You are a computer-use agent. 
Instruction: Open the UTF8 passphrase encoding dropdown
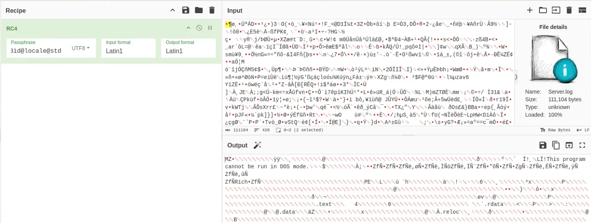point(81,48)
